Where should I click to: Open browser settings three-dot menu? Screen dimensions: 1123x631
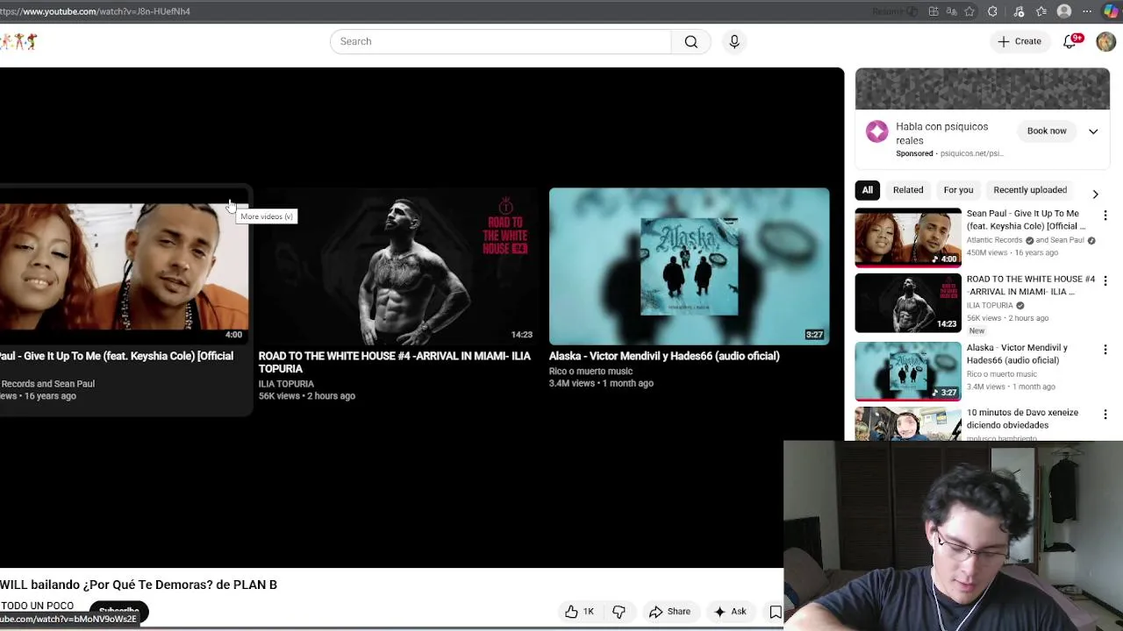(1087, 11)
